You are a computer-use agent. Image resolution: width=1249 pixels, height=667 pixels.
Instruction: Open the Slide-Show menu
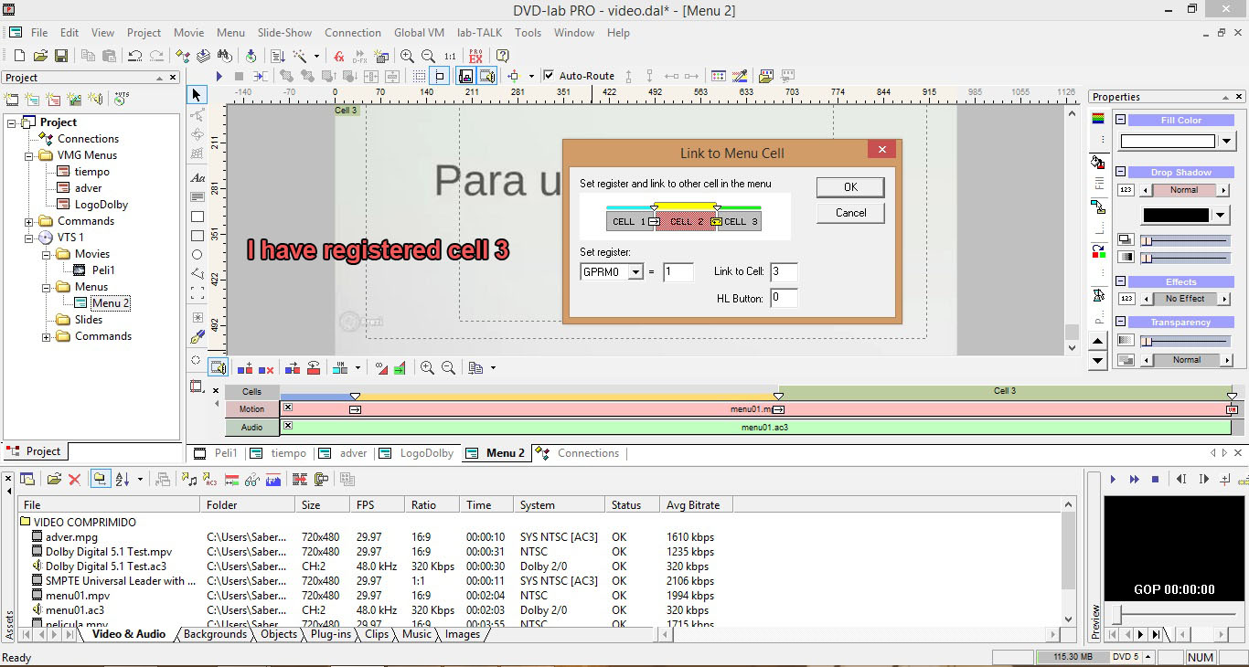[284, 32]
